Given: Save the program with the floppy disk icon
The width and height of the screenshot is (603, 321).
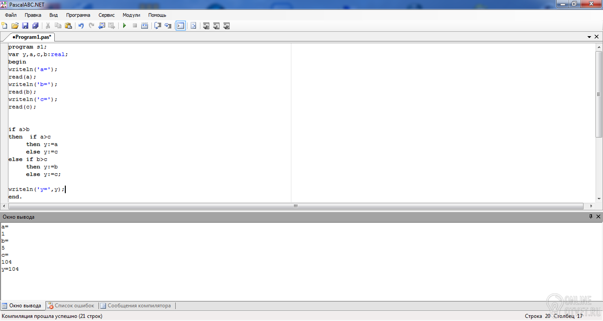Looking at the screenshot, I should (x=25, y=26).
